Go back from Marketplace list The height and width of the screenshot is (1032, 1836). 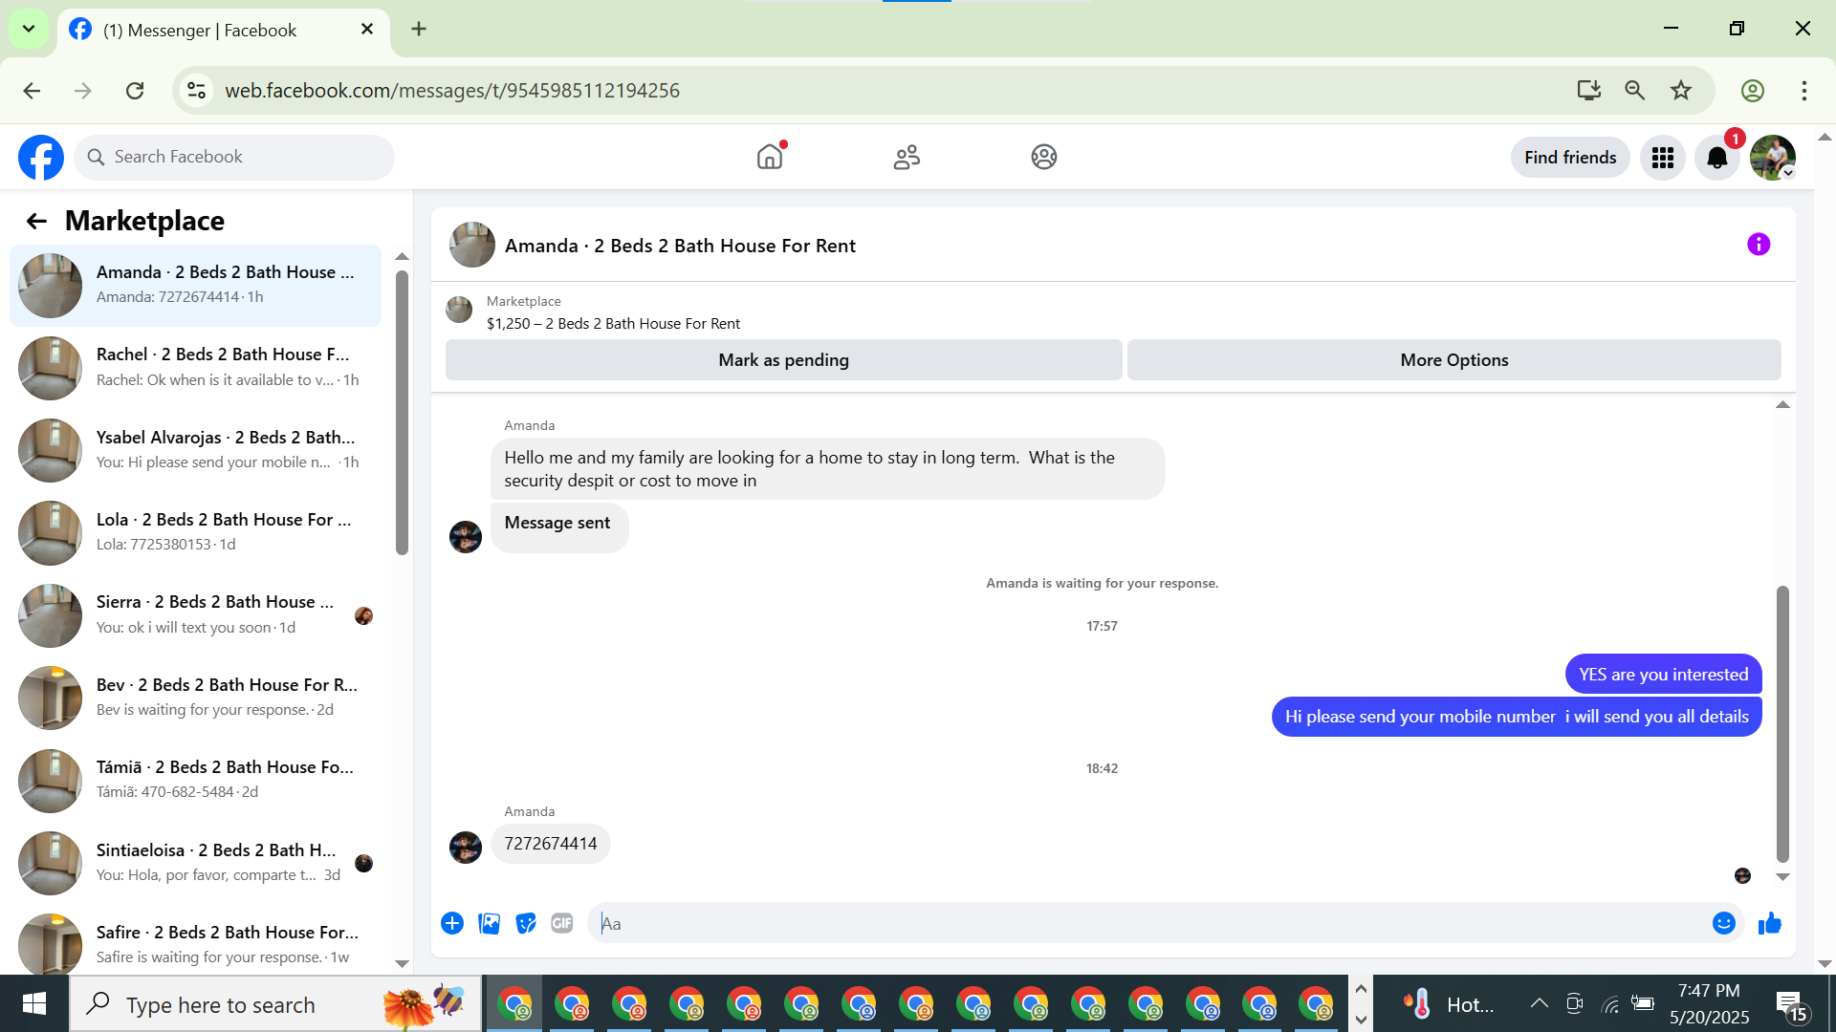click(36, 222)
